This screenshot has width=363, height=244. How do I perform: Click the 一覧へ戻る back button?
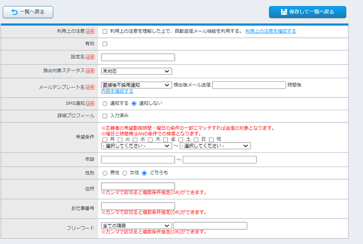[x=28, y=12]
